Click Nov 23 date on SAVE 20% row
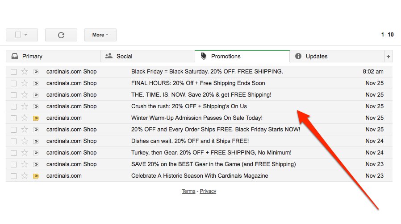Screen dimensions: 401x224 [374, 164]
